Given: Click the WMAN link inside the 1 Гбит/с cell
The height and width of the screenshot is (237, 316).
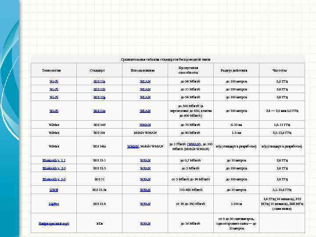Looking at the screenshot, I should 194,144.
